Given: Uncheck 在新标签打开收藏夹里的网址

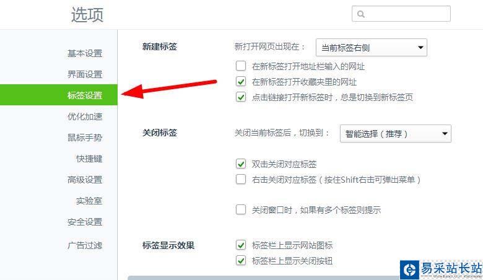Looking at the screenshot, I should [x=241, y=82].
